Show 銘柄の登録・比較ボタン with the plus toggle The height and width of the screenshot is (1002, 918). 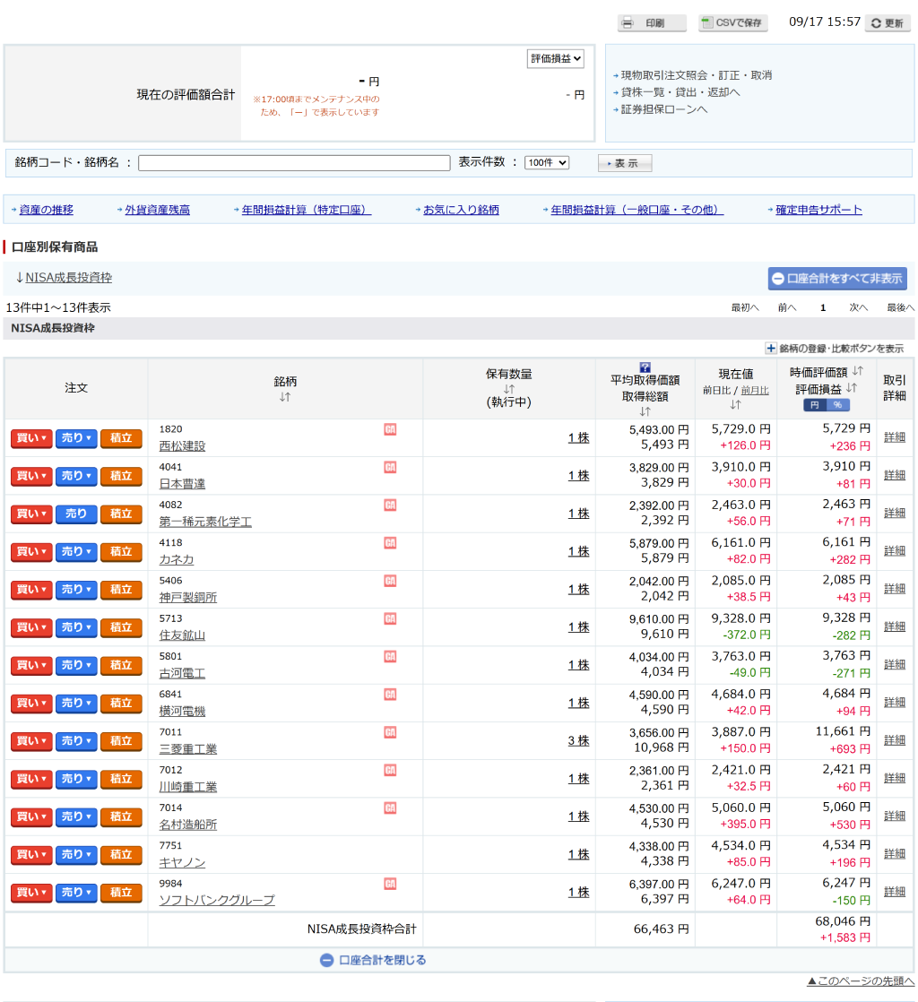(771, 349)
